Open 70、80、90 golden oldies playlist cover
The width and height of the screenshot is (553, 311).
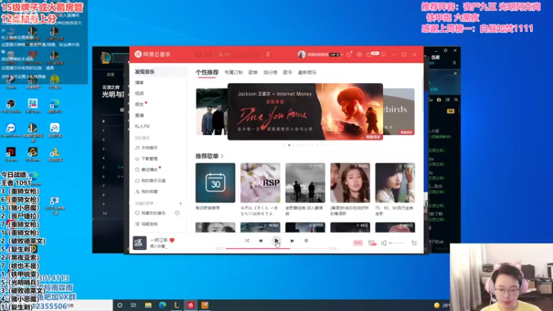tap(395, 182)
